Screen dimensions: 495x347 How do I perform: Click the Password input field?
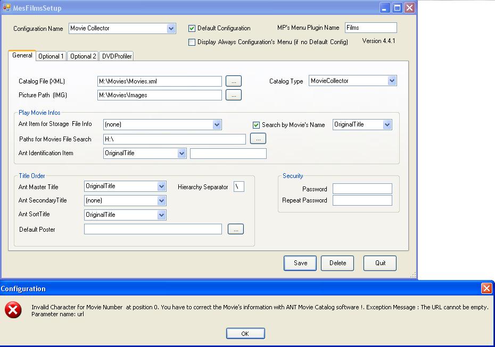(x=362, y=189)
